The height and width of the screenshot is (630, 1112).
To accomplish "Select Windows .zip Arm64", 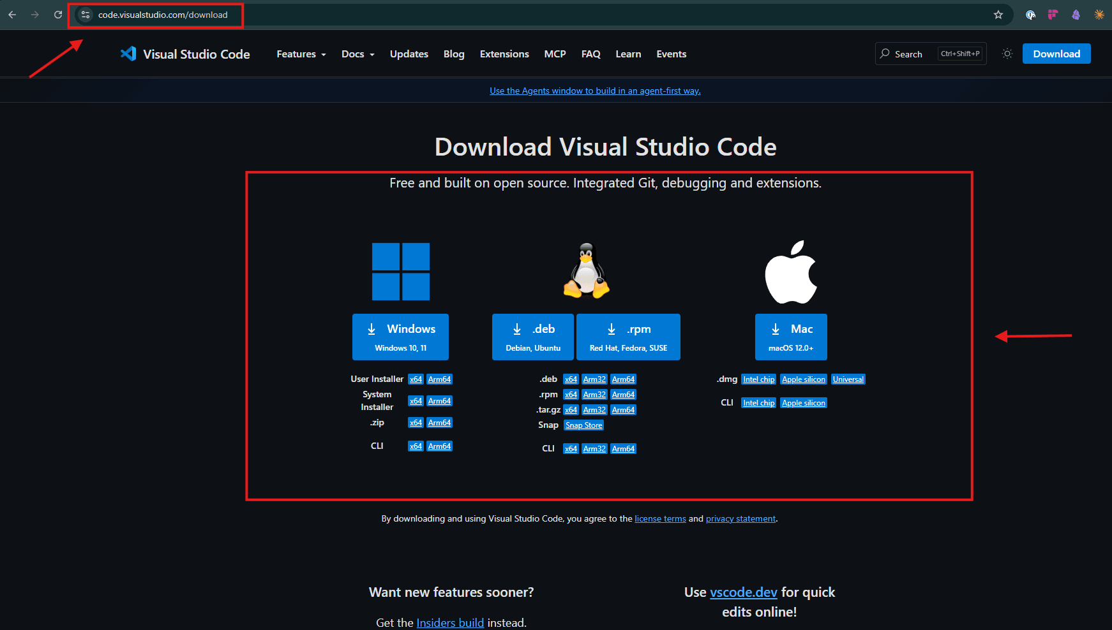I will (x=439, y=423).
